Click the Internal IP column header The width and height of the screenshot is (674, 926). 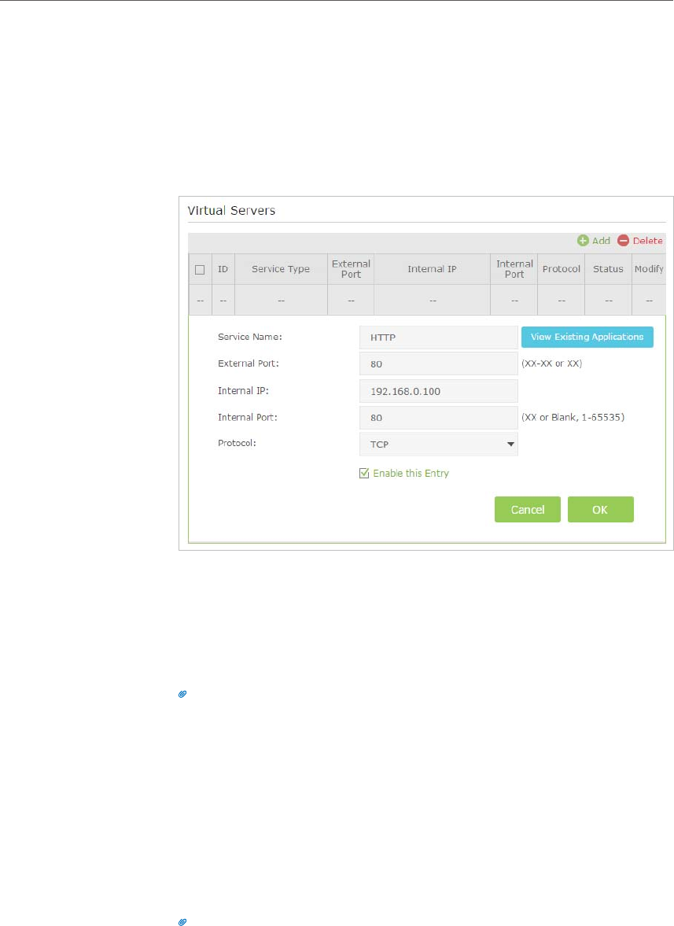point(432,269)
